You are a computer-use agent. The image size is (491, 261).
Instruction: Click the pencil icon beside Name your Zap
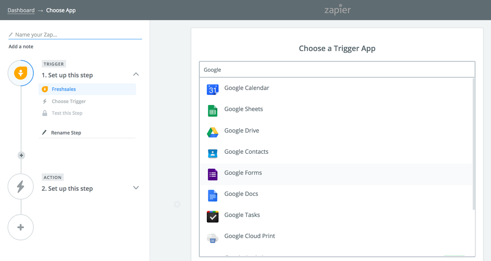(x=11, y=34)
